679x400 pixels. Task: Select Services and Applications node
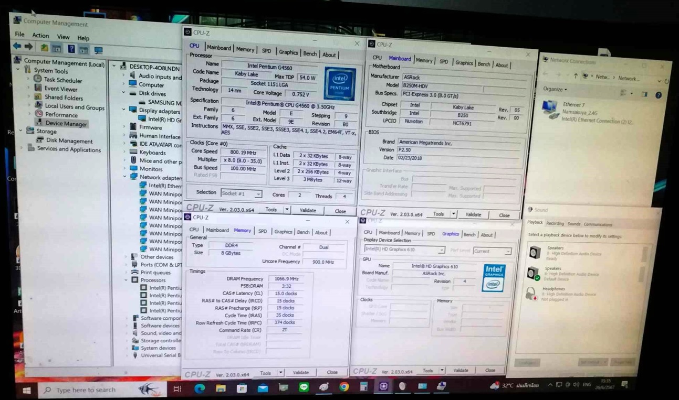click(64, 149)
